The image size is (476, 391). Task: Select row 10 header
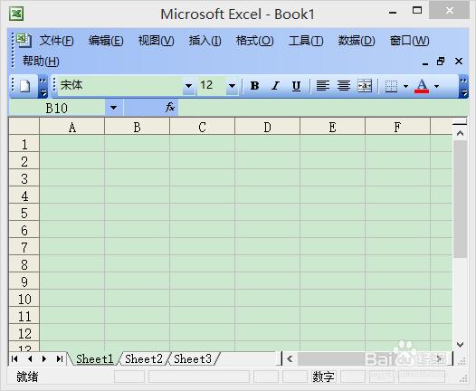point(24,299)
